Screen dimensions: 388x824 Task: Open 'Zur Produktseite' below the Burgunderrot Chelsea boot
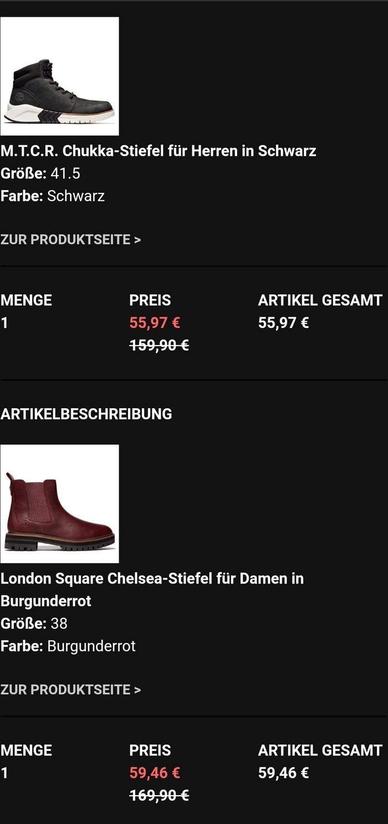[x=70, y=690]
